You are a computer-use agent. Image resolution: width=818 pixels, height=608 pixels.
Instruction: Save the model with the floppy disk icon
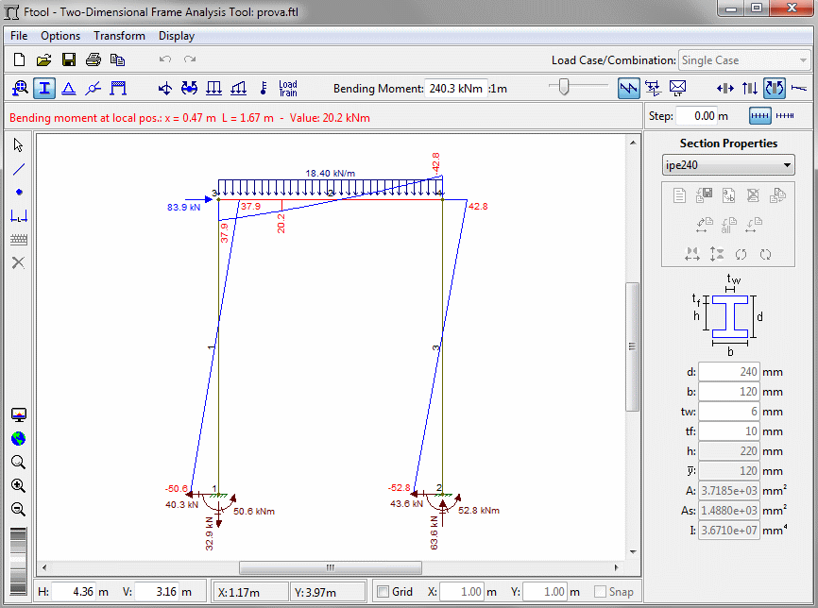coord(68,59)
